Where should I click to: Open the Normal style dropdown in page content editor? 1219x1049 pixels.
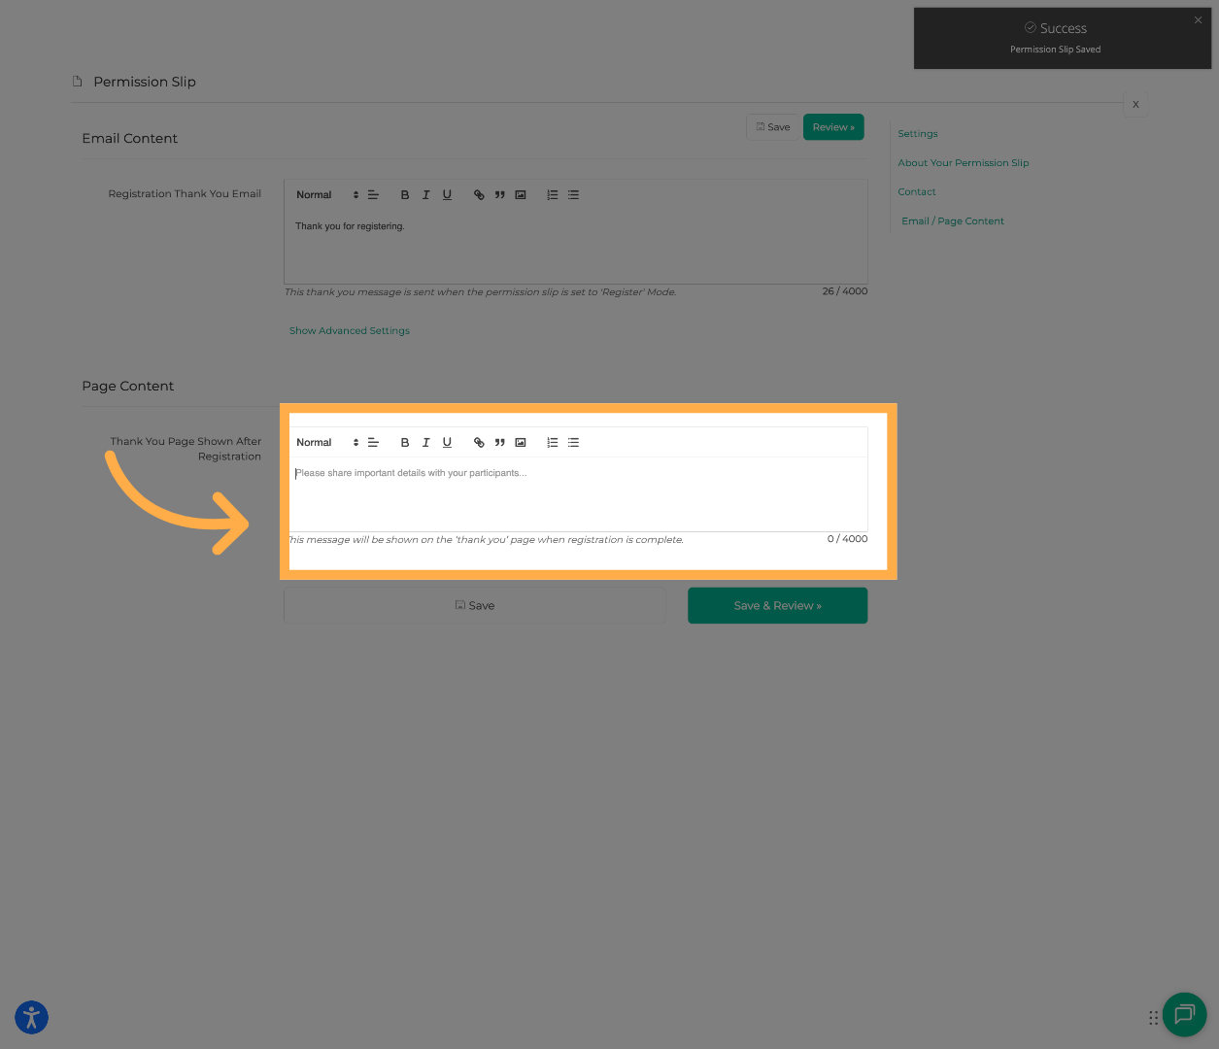[x=325, y=442]
